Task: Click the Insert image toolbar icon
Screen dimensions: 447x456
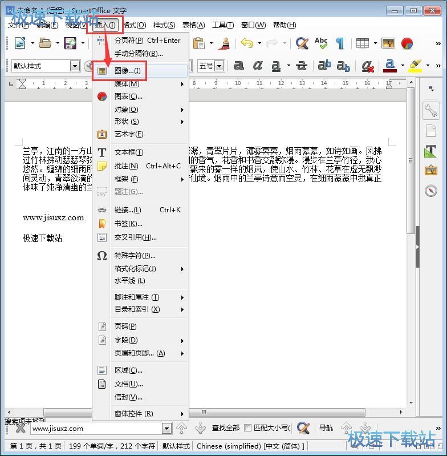Action: click(388, 43)
